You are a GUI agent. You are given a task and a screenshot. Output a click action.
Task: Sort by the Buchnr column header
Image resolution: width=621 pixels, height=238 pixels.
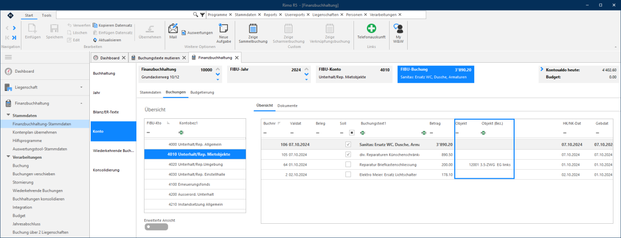point(268,123)
